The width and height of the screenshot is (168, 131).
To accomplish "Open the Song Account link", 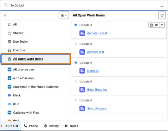I will [x=97, y=109].
